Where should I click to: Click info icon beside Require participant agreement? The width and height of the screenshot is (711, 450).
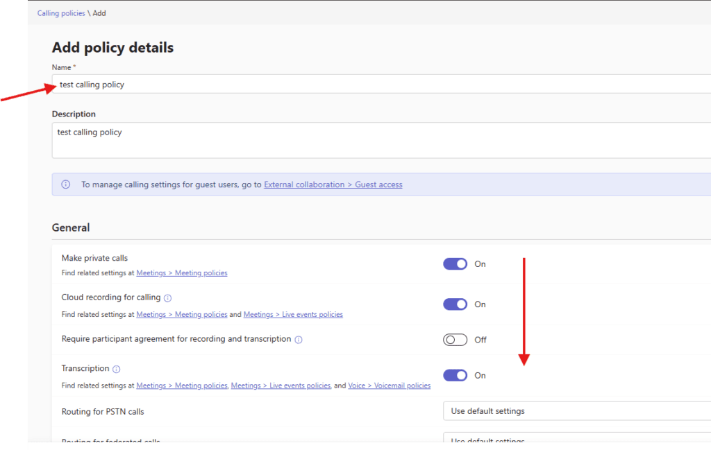(299, 340)
